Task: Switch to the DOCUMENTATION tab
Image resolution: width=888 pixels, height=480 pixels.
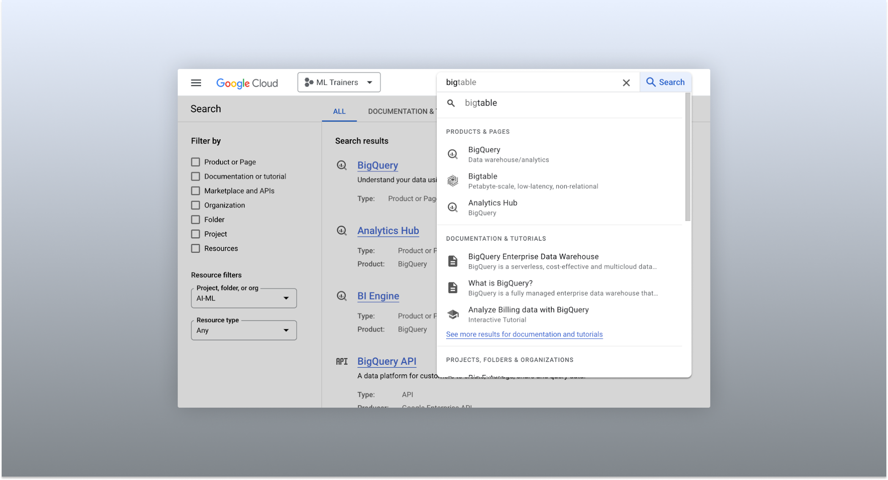Action: [x=401, y=111]
